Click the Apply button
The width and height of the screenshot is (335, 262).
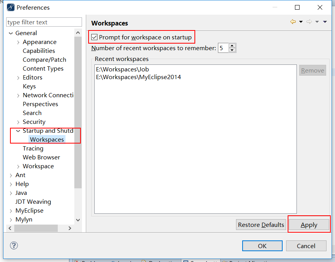click(309, 225)
